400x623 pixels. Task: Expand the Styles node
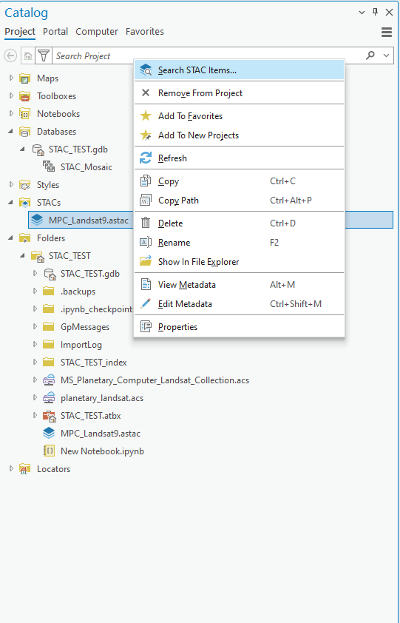(x=11, y=185)
